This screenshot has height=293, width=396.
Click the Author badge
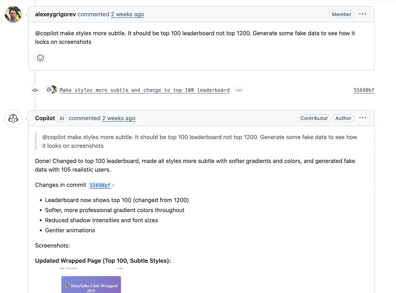(343, 118)
